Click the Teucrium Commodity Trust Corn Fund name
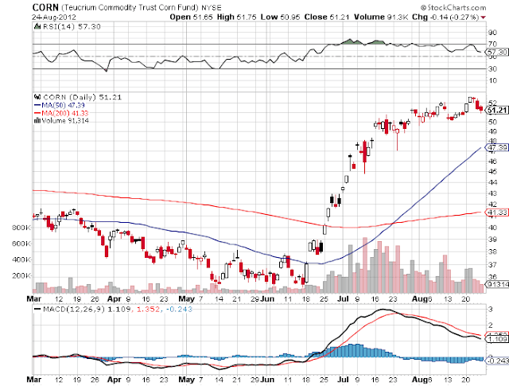 pyautogui.click(x=130, y=7)
